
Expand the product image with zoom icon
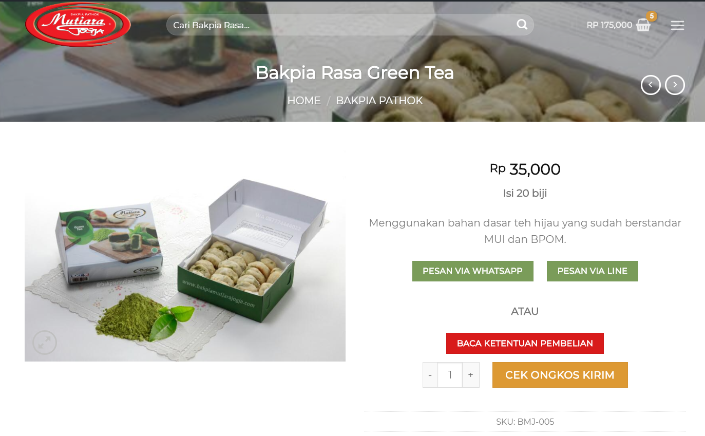tap(45, 342)
